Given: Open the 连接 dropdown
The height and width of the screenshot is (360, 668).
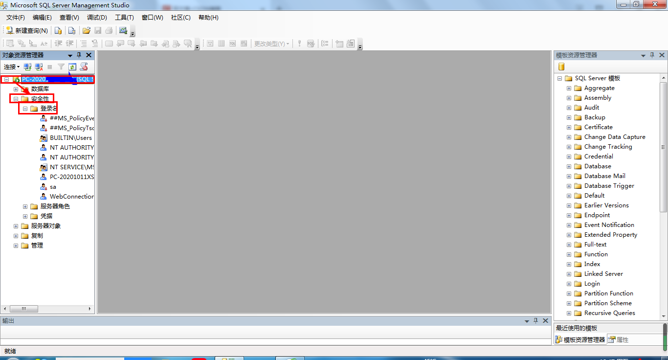Looking at the screenshot, I should point(12,67).
